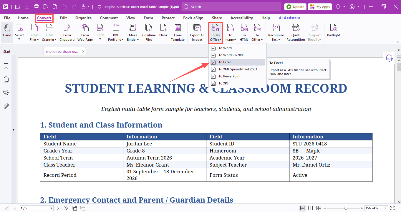
Task: Click the Update button
Action: tap(295, 7)
